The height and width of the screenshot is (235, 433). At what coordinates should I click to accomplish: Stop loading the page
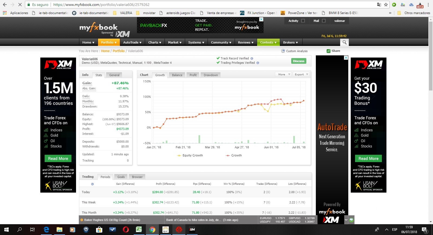click(21, 5)
